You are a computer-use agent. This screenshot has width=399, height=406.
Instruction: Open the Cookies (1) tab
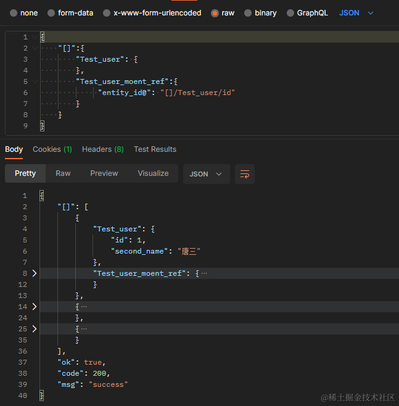(x=52, y=149)
